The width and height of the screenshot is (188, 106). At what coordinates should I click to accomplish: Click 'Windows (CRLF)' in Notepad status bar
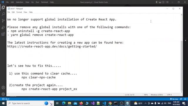click(157, 95)
